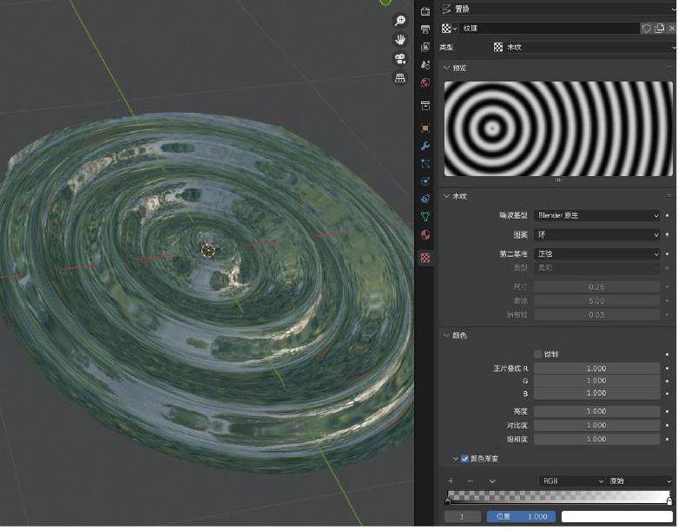
Task: Click the fake user shield icon
Action: tap(647, 28)
